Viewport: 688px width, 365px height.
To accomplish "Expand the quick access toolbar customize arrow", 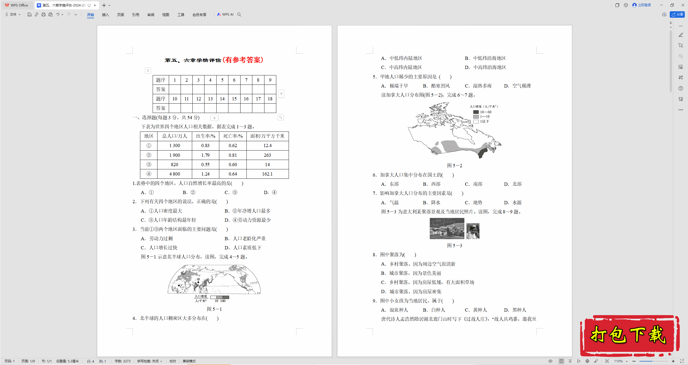I will (76, 14).
